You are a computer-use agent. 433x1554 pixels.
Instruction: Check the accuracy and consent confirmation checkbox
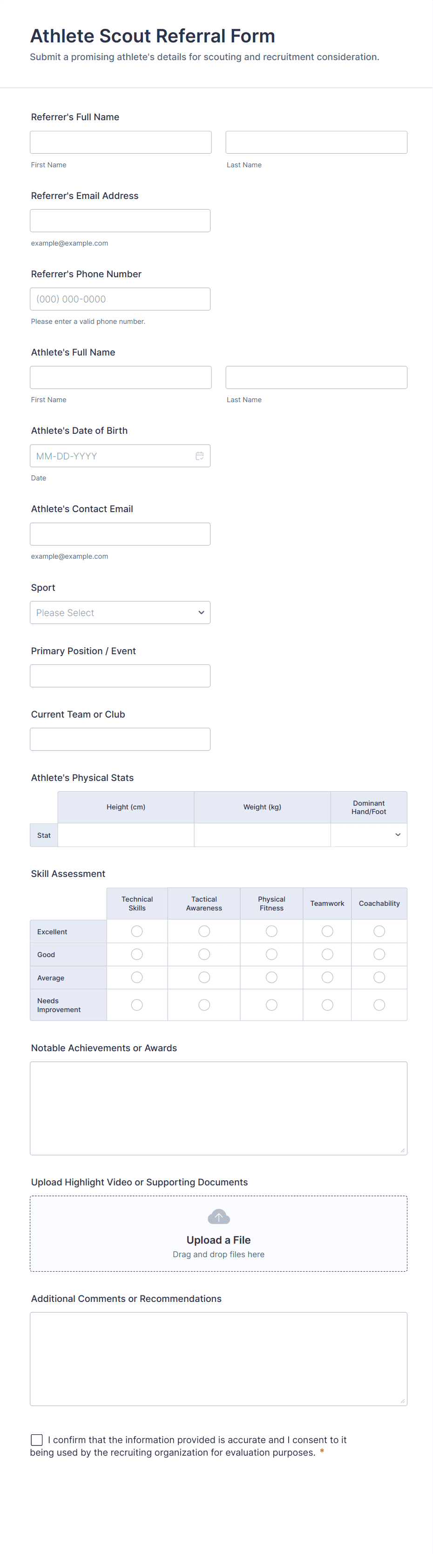[x=37, y=1440]
